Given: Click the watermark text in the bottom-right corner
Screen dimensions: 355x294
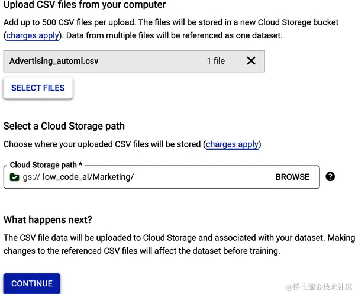Looking at the screenshot, I should pos(318,286).
